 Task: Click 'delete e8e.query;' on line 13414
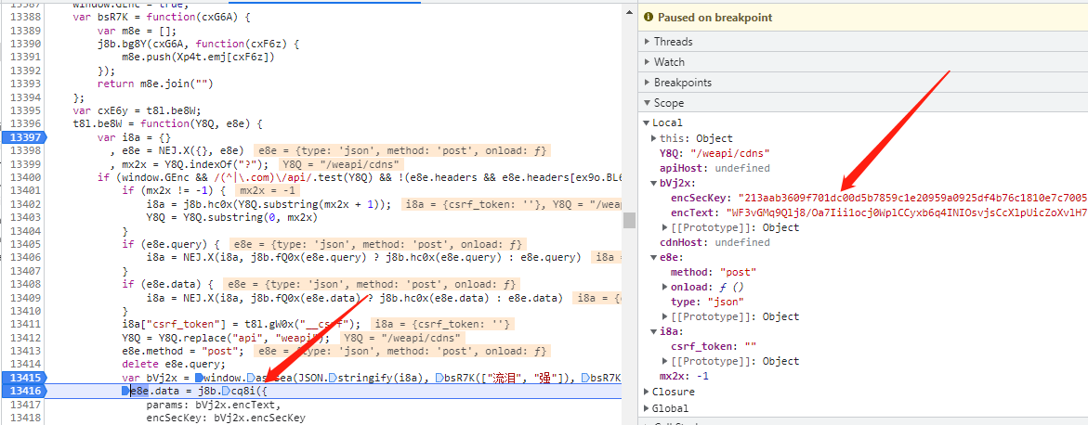point(174,364)
